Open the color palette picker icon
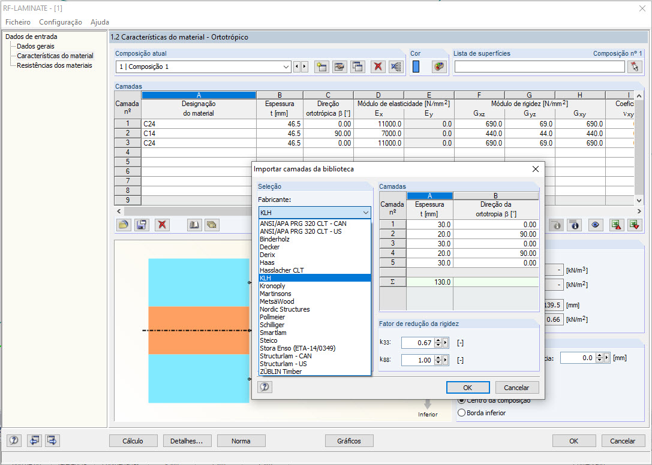The height and width of the screenshot is (465, 652). pyautogui.click(x=439, y=67)
